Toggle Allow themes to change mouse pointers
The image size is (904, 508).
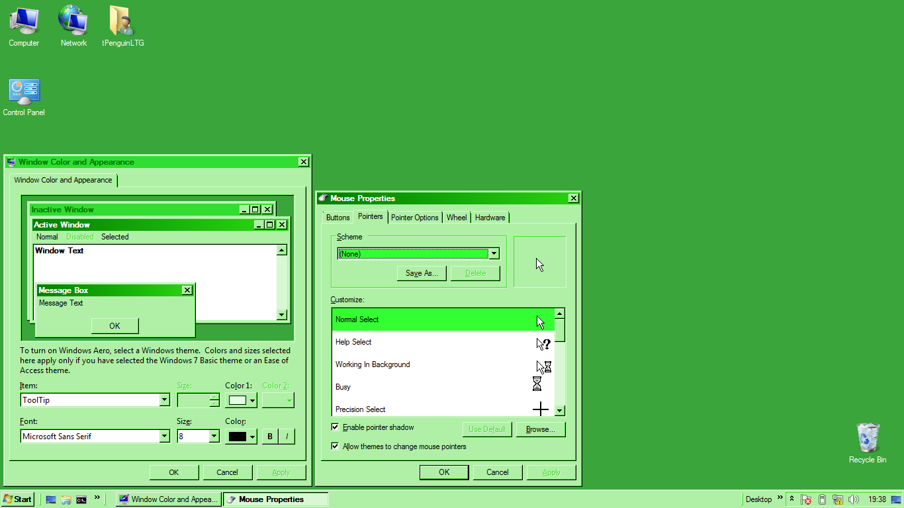(335, 446)
